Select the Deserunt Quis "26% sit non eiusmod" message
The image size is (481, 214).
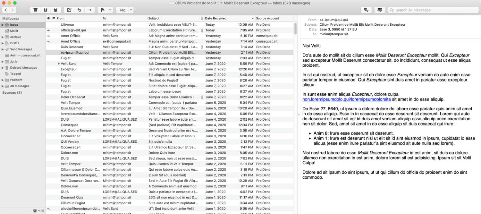point(170,197)
